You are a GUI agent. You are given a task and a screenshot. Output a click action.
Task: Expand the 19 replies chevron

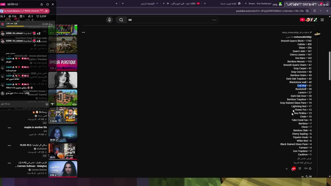[303, 177]
